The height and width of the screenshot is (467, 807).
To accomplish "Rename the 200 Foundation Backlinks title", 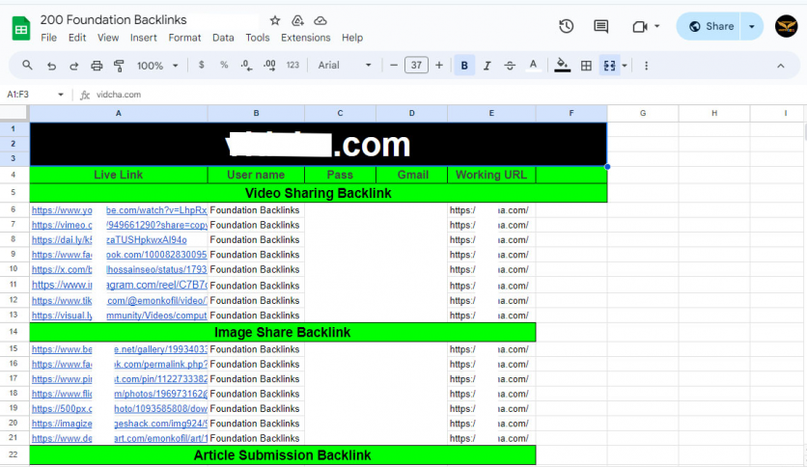I will (x=113, y=20).
